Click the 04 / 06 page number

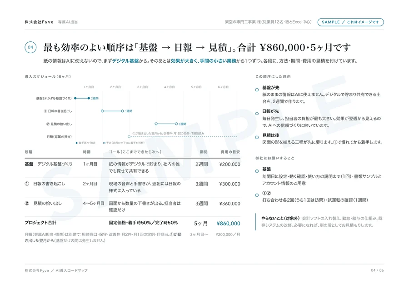(378, 270)
